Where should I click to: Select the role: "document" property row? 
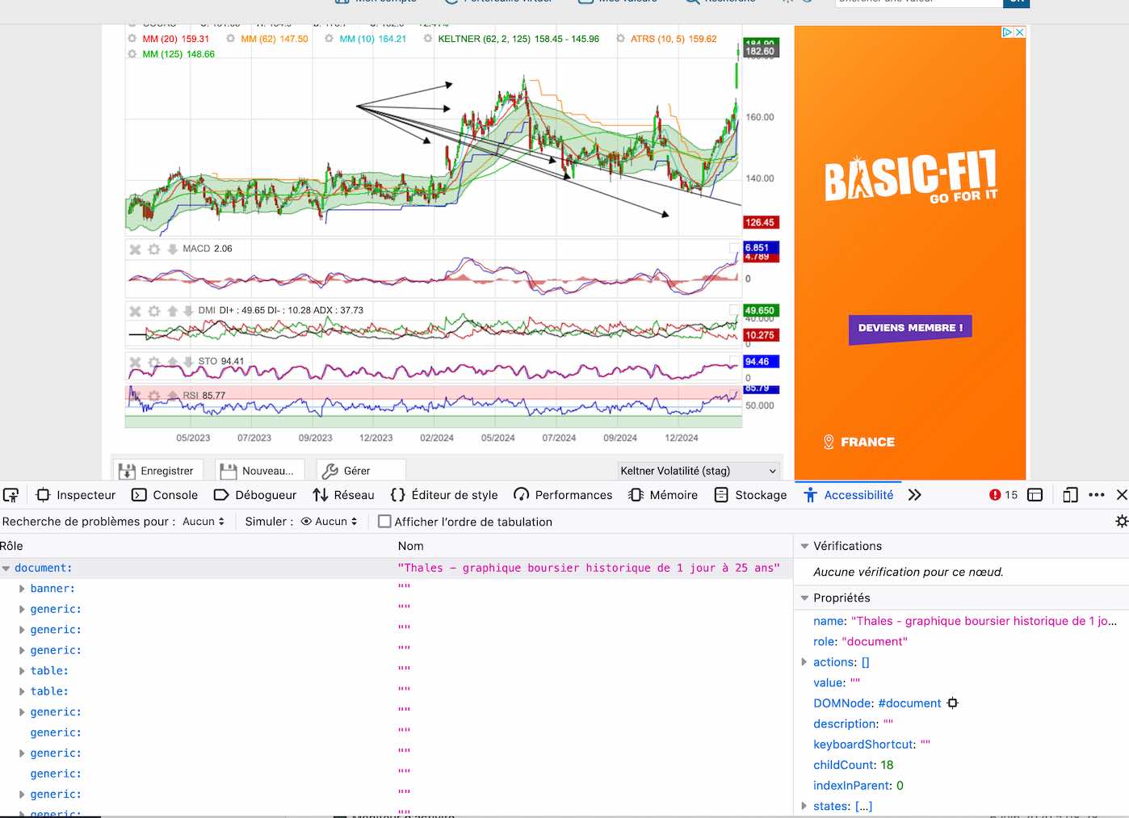click(x=961, y=642)
